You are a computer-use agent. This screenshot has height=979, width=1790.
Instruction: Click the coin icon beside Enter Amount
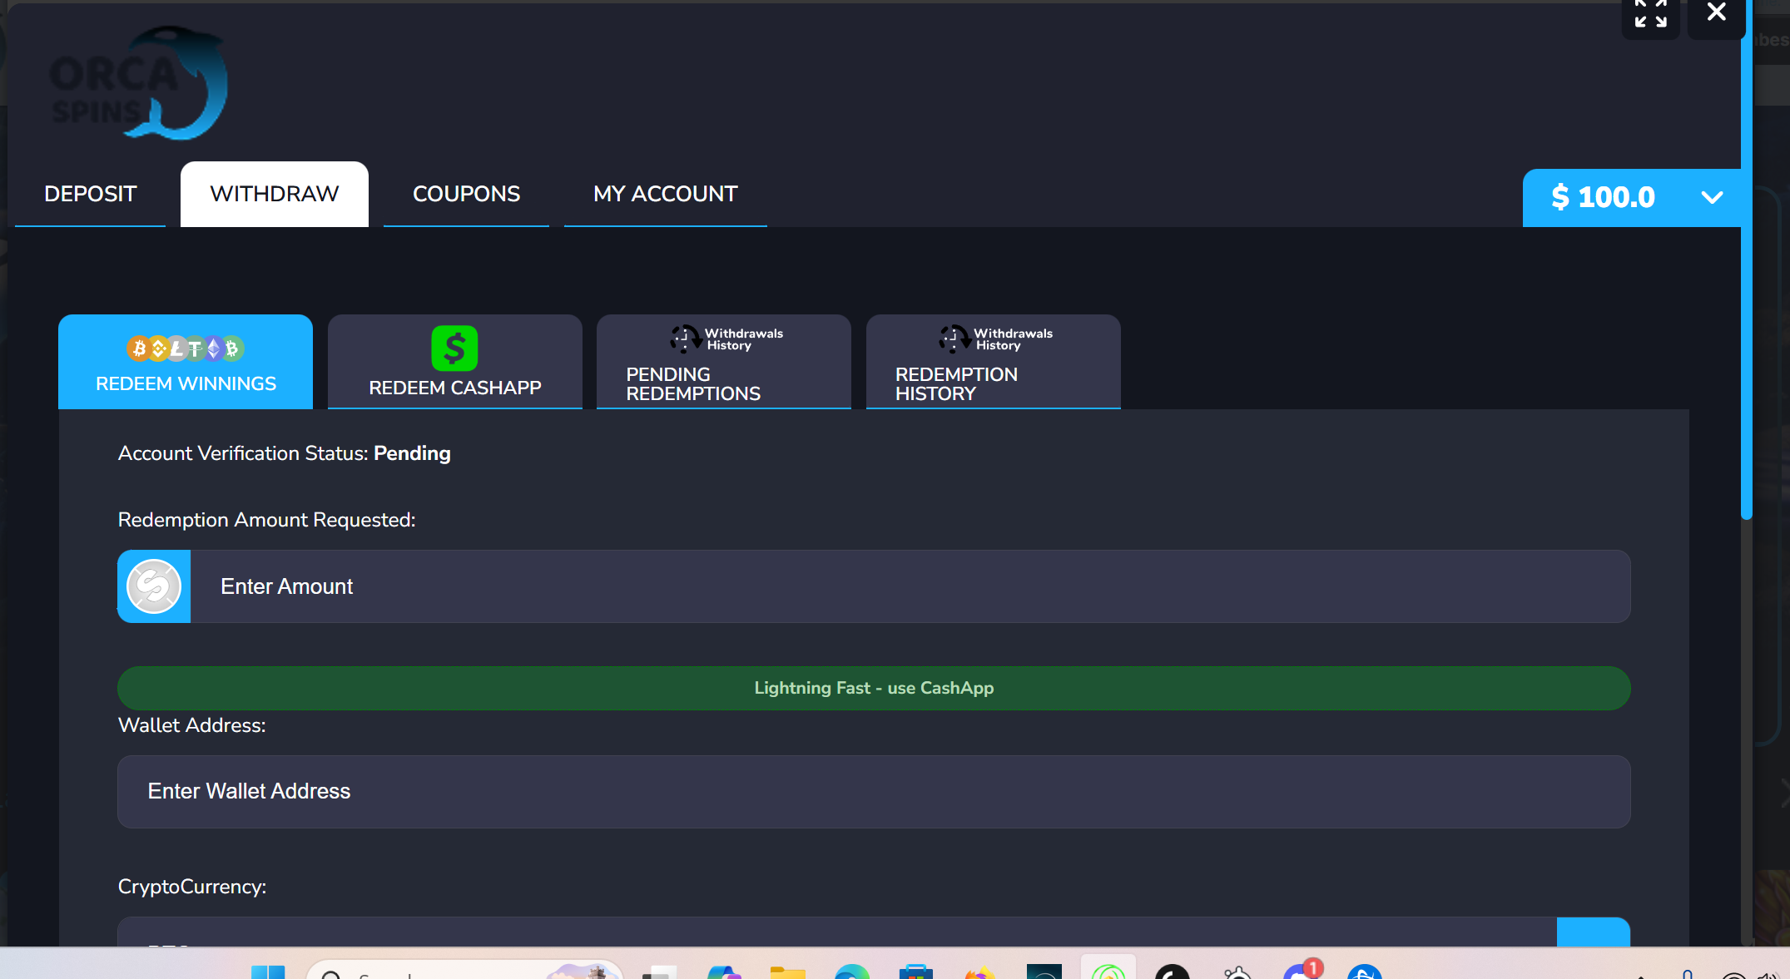154,586
